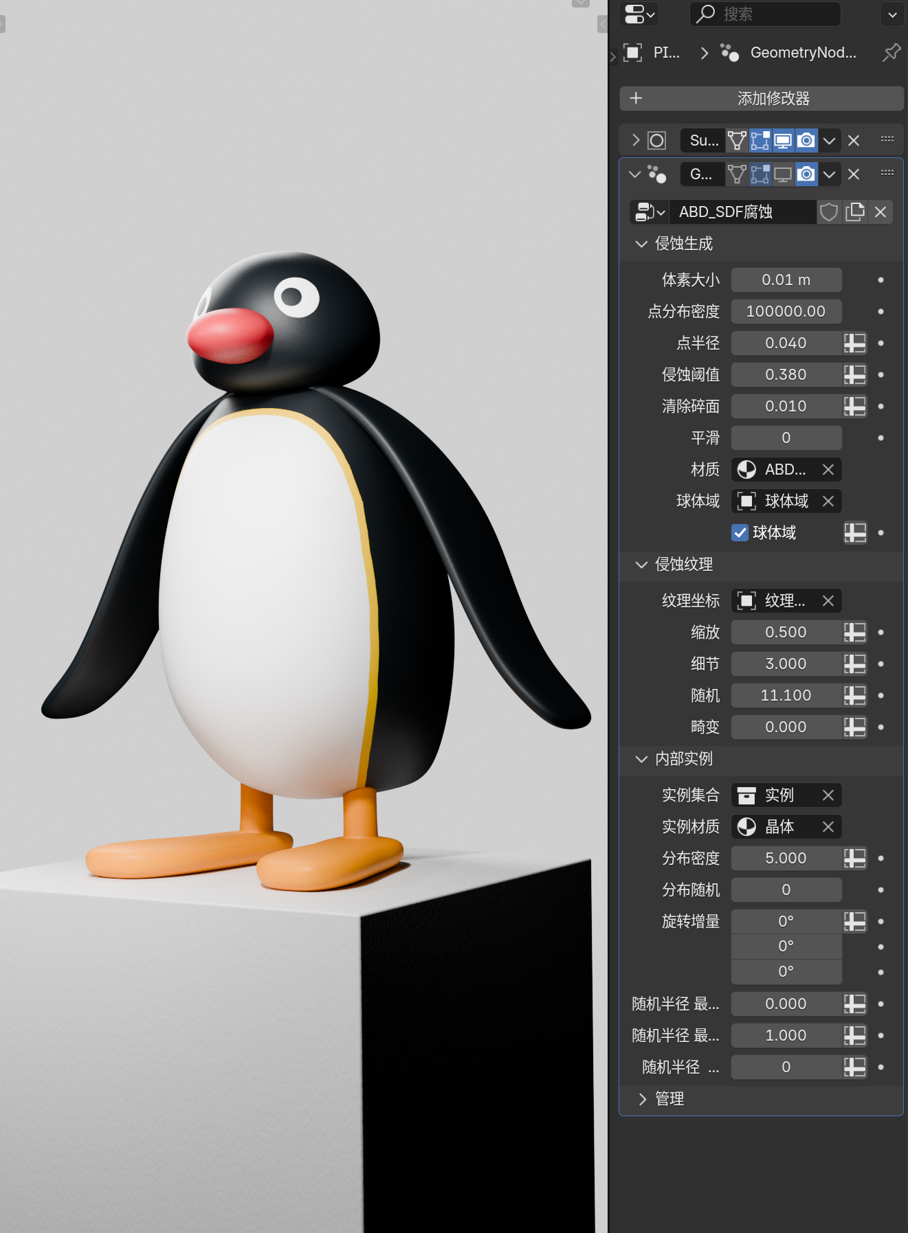Clear the 球体域 object field

[828, 501]
